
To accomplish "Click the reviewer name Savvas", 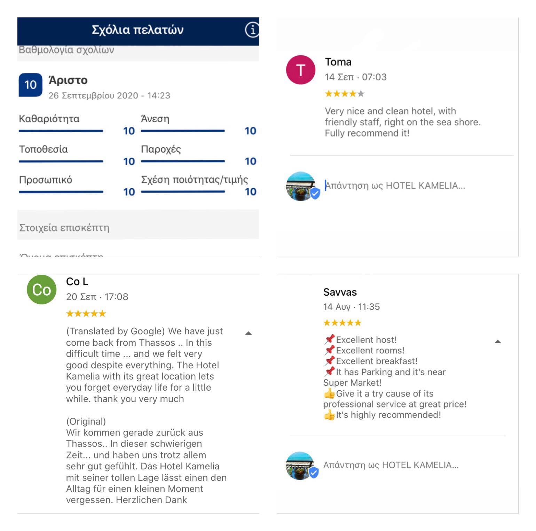I will pyautogui.click(x=340, y=292).
